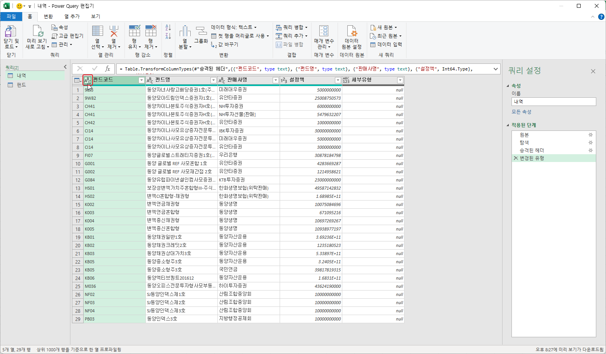Switch to the 열 추가 tab
The height and width of the screenshot is (354, 606).
click(72, 16)
